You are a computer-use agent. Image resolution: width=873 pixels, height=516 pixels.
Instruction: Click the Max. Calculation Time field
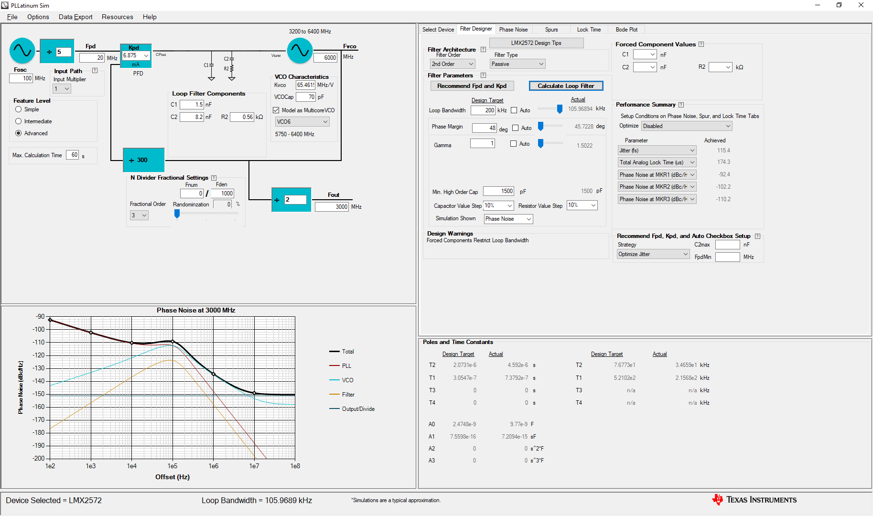[72, 155]
